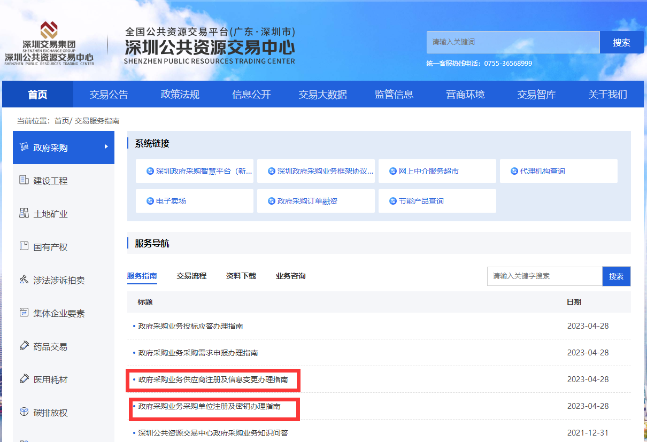Click the 涉法涉诉拍卖 gavel icon
Viewport: 647px width, 442px height.
(x=24, y=280)
